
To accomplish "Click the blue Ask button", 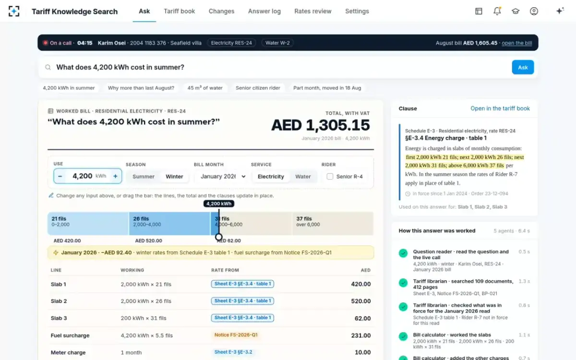I will (523, 67).
